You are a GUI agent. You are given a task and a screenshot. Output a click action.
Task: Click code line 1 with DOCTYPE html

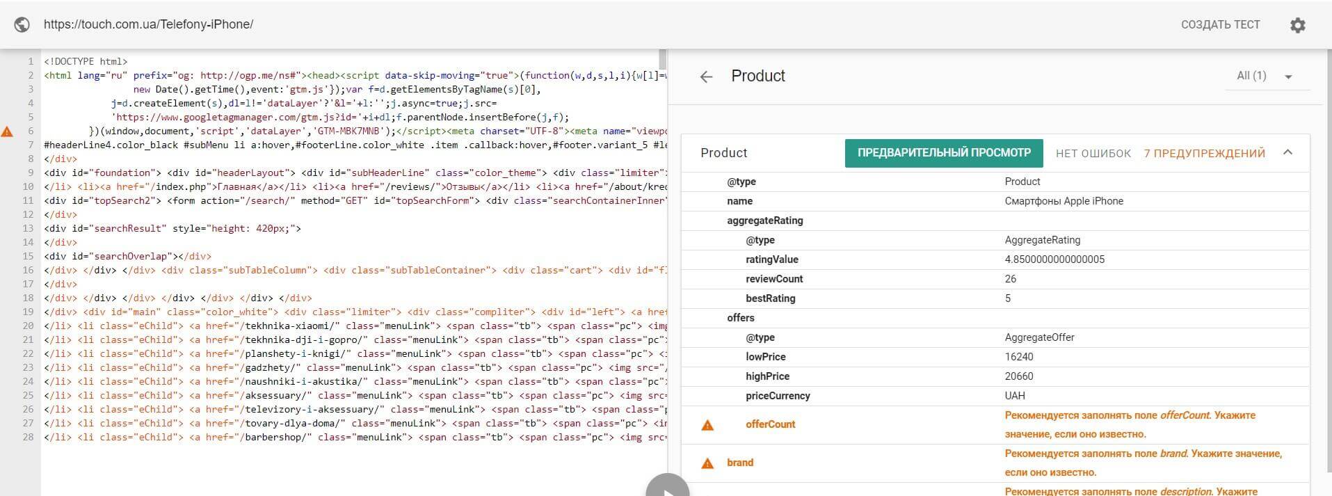coord(86,61)
